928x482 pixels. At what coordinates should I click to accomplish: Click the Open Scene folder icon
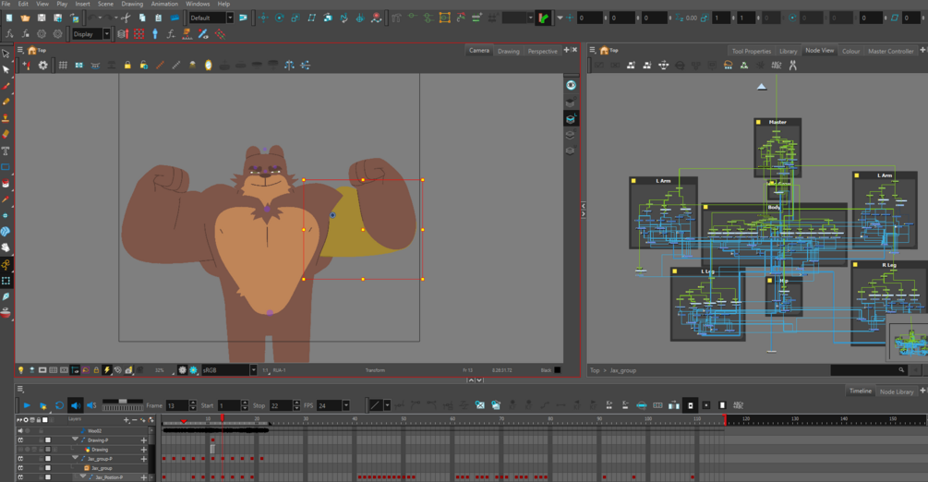click(25, 18)
